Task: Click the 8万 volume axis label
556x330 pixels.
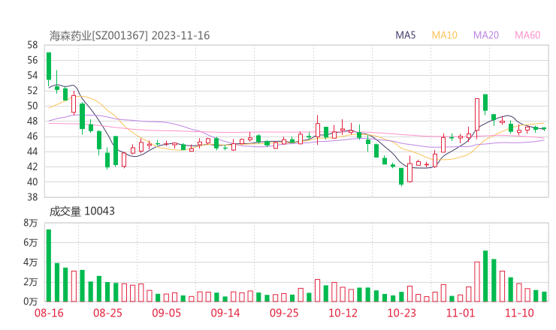Action: tap(31, 223)
